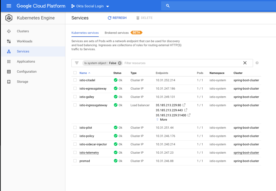
Task: Open Applications in the sidebar
Action: point(26,62)
